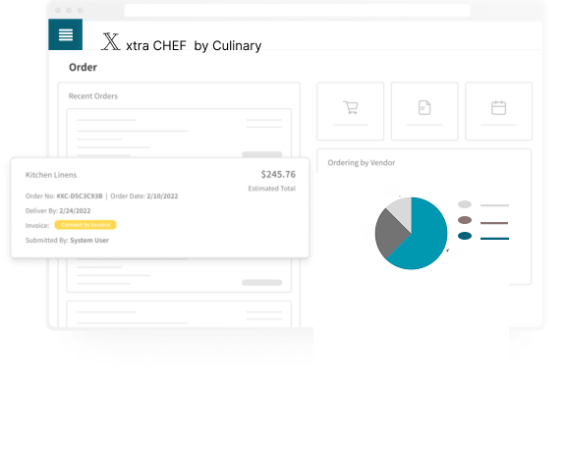
Task: Click the Convert to Invoice button
Action: click(85, 225)
